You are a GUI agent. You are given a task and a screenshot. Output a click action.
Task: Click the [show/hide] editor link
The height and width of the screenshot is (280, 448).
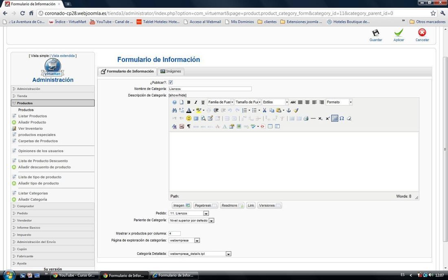[178, 95]
